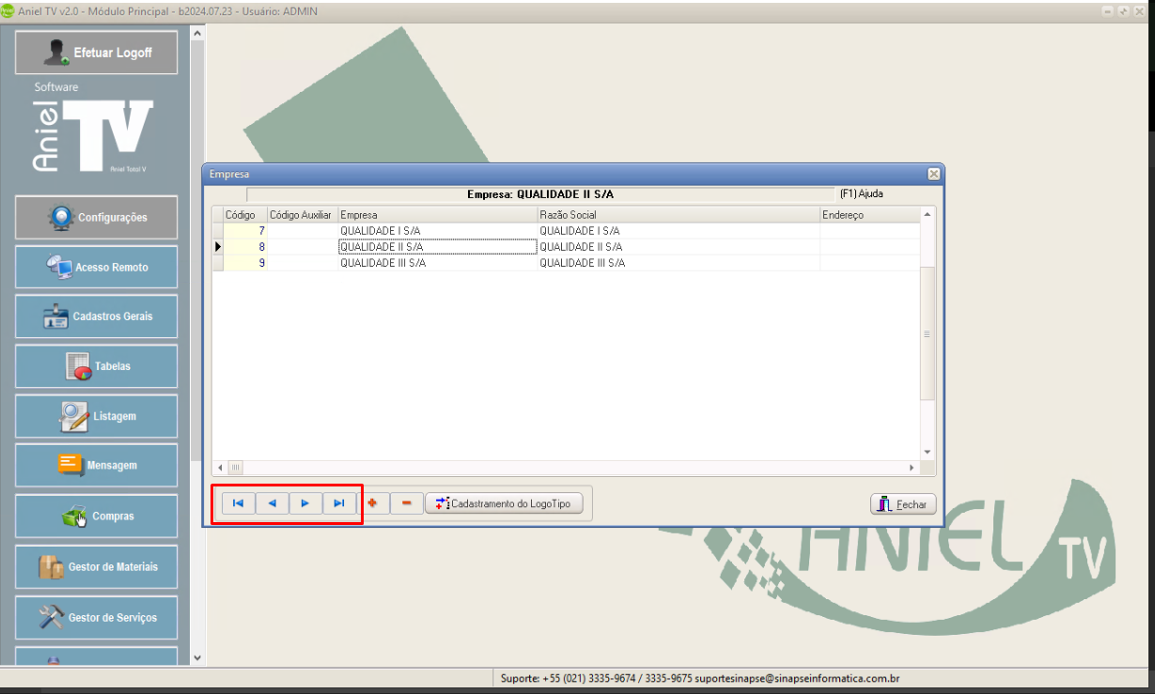Sort by the Razão Social column header
The width and height of the screenshot is (1155, 694).
[677, 215]
